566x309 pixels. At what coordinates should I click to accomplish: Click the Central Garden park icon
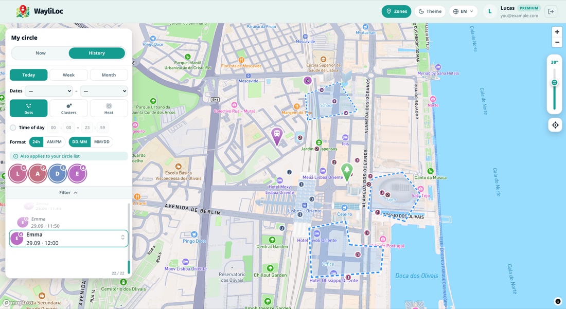pos(272,240)
